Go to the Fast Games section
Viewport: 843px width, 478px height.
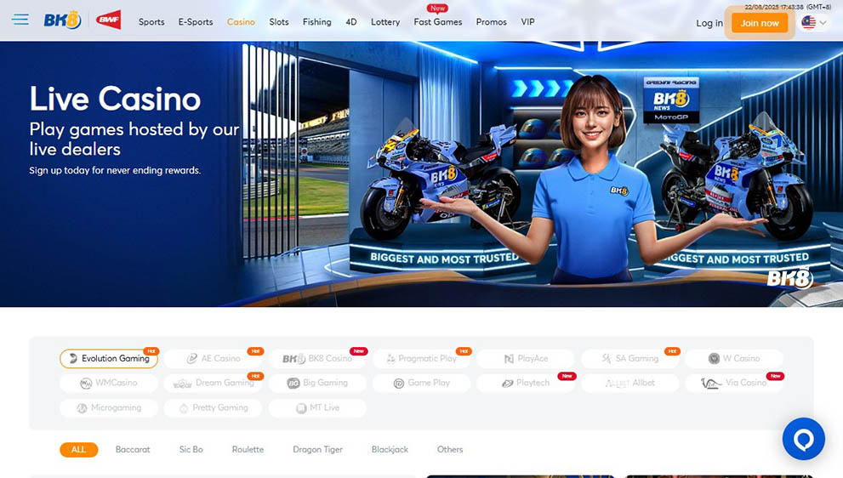point(438,22)
